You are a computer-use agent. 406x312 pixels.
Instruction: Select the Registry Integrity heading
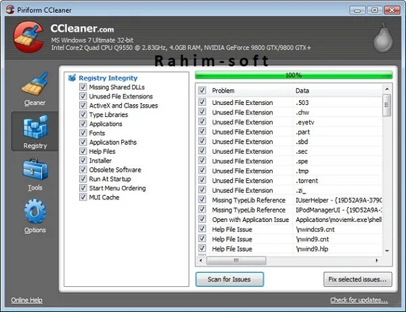tap(108, 78)
